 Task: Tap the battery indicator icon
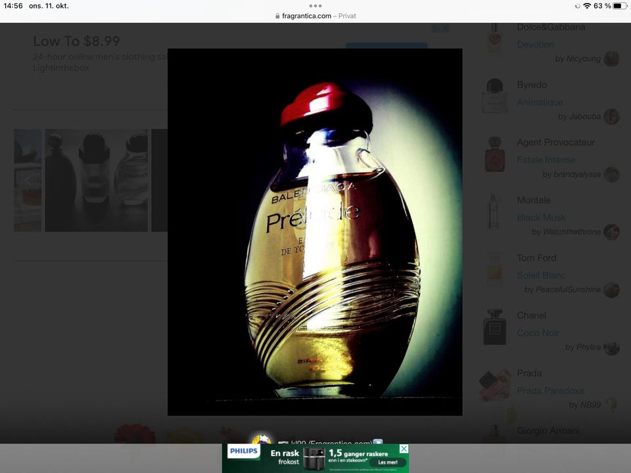(620, 6)
